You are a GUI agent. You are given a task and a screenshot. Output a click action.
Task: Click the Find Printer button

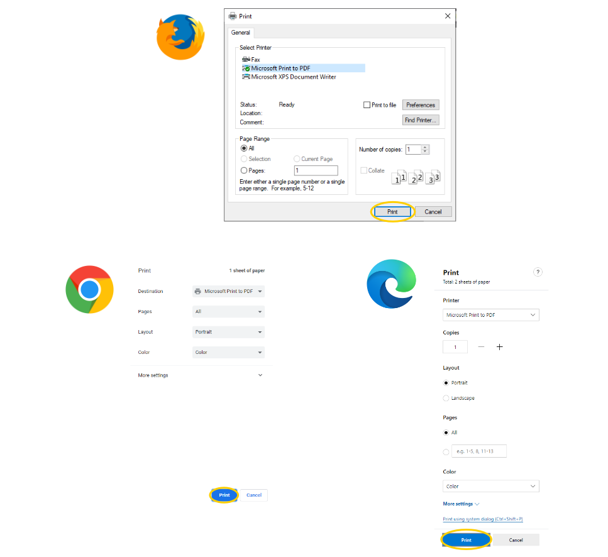pyautogui.click(x=421, y=120)
